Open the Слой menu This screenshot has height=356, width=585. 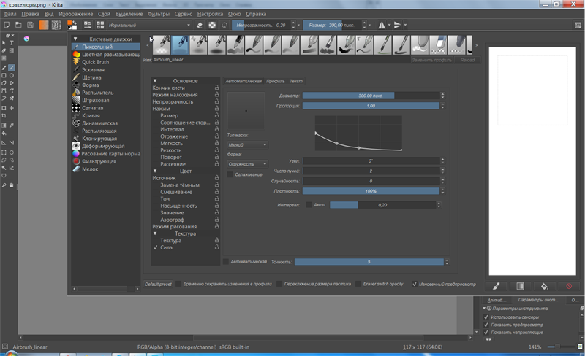104,14
